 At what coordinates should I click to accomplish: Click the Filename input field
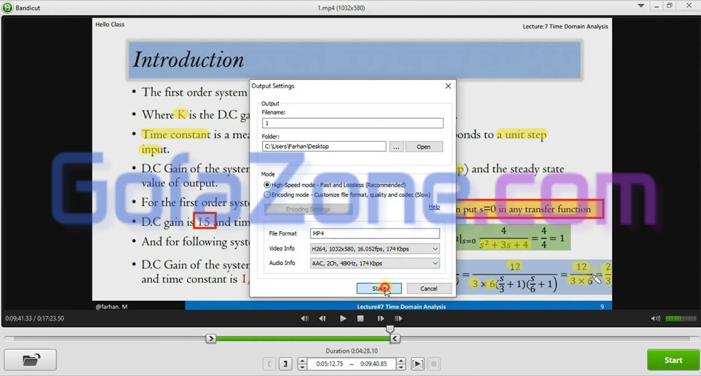pyautogui.click(x=352, y=123)
